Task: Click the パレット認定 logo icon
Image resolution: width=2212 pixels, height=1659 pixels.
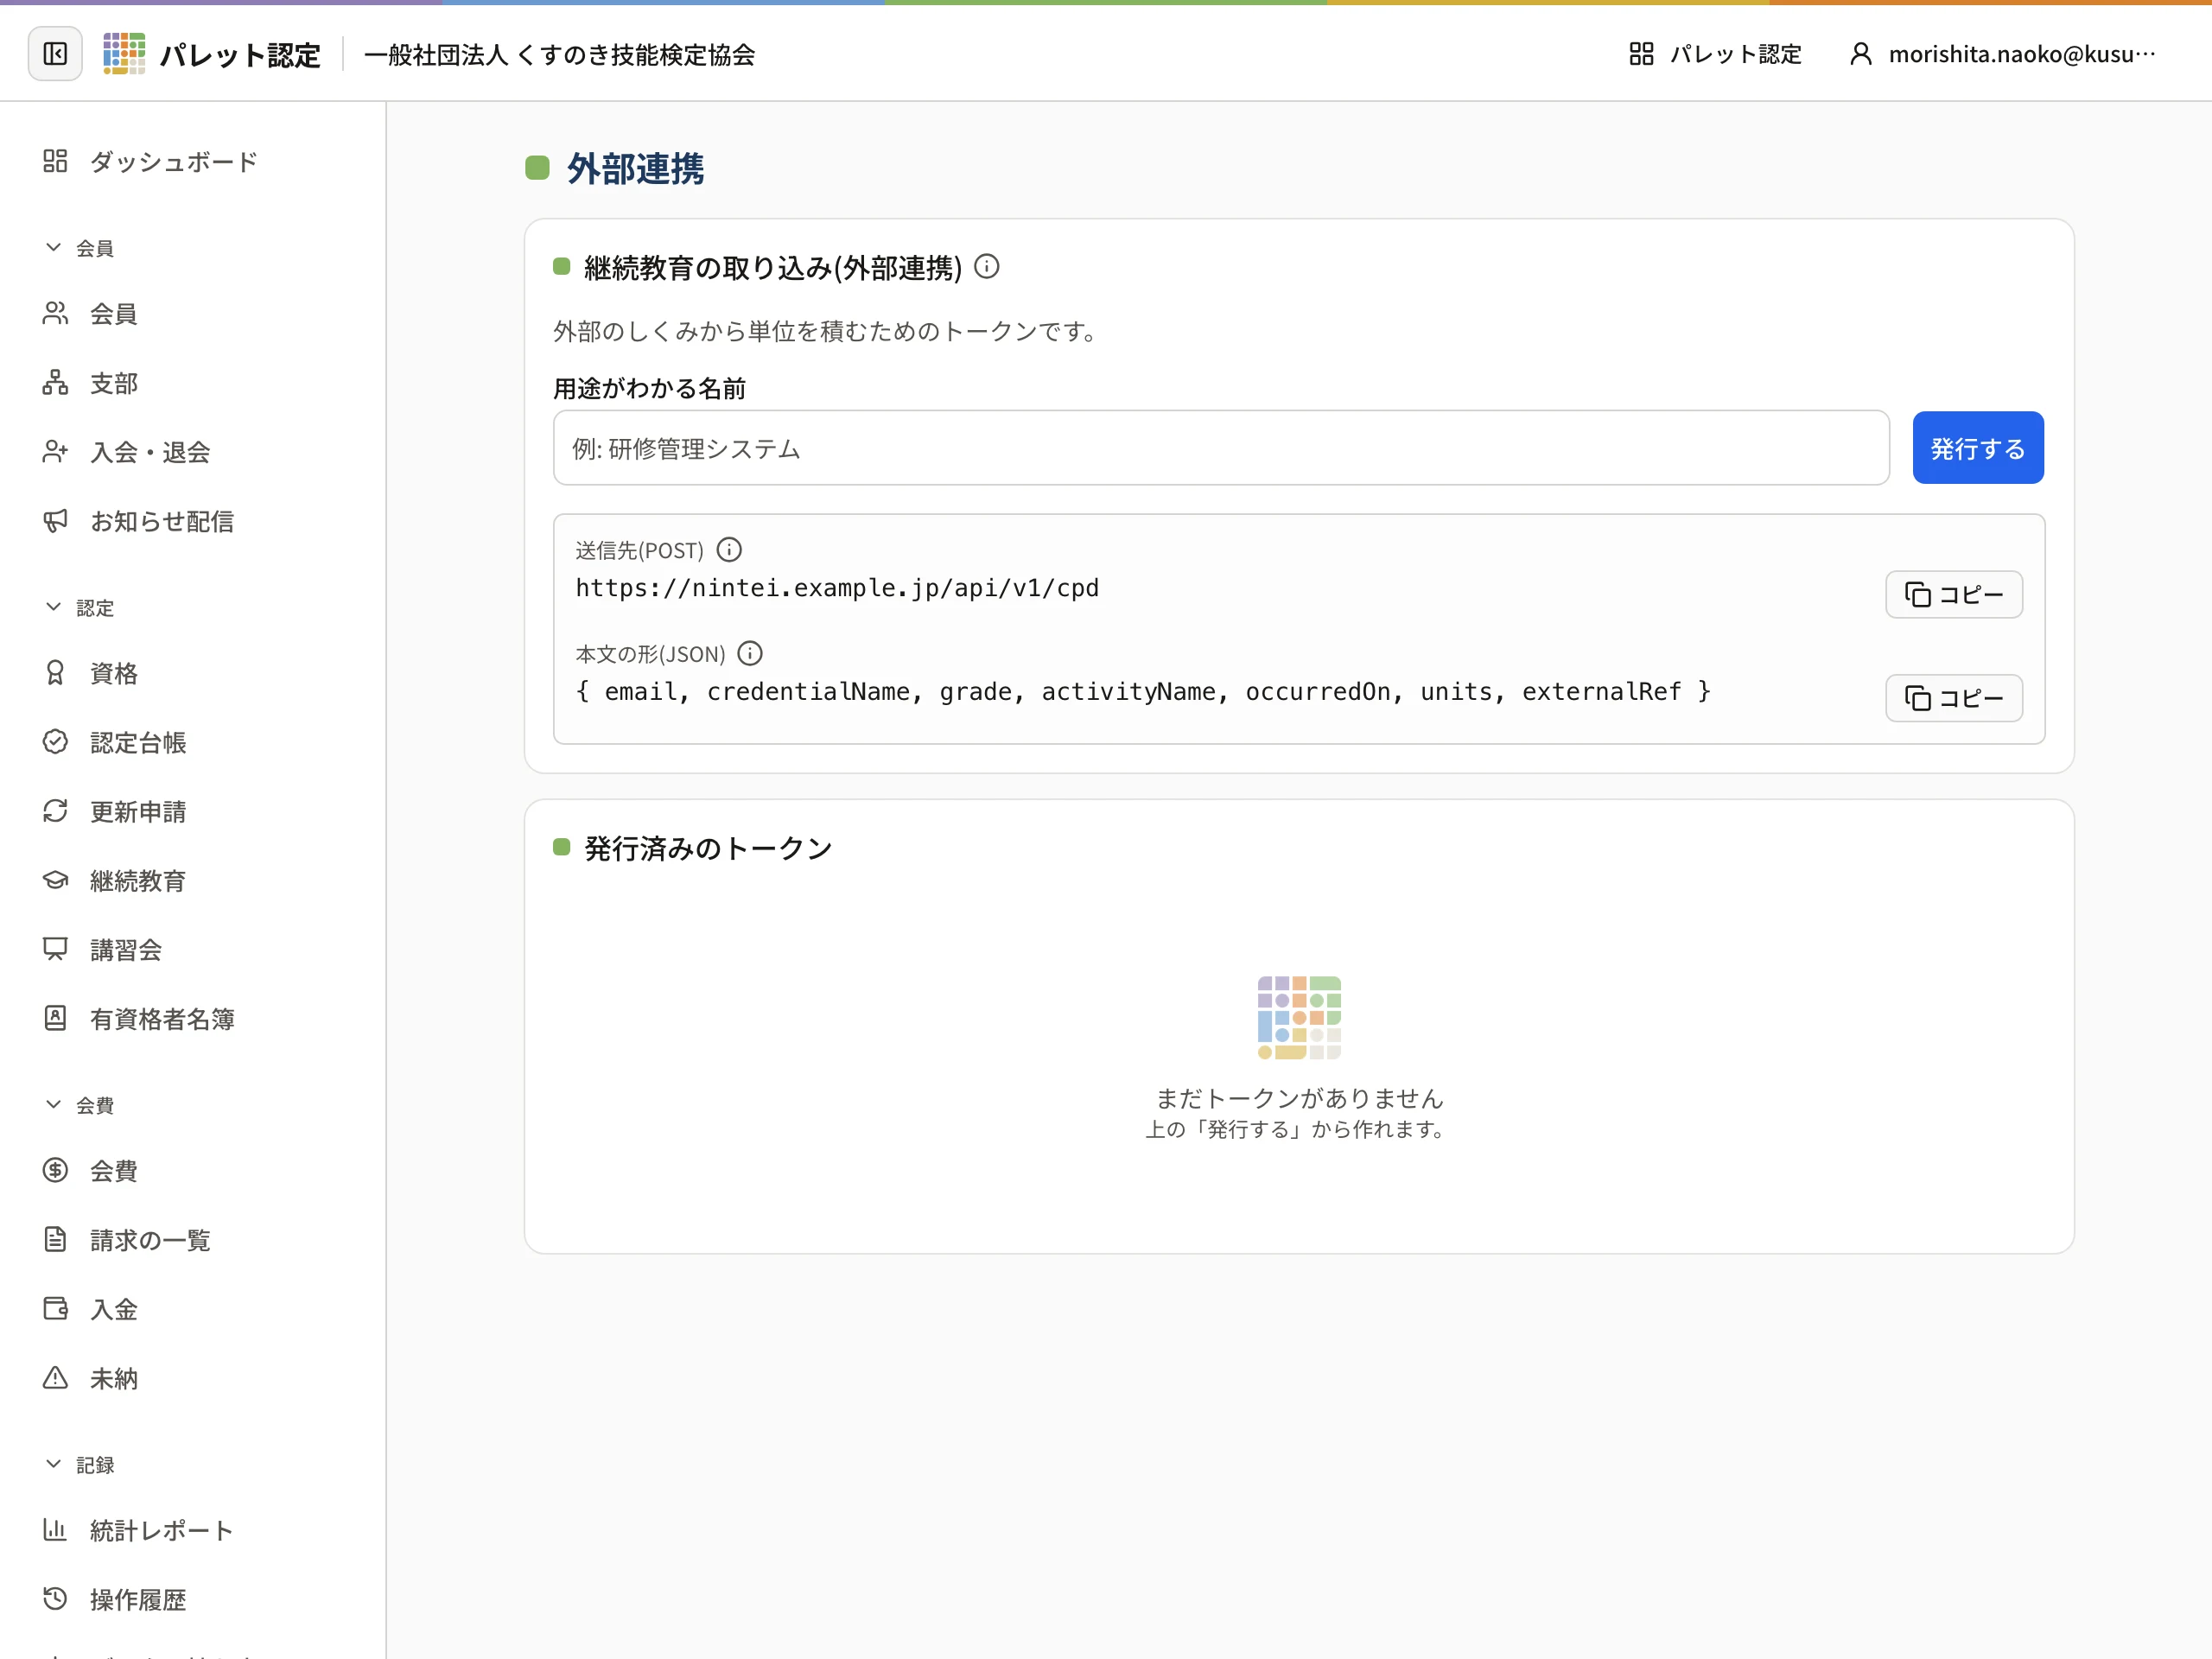Action: (124, 54)
